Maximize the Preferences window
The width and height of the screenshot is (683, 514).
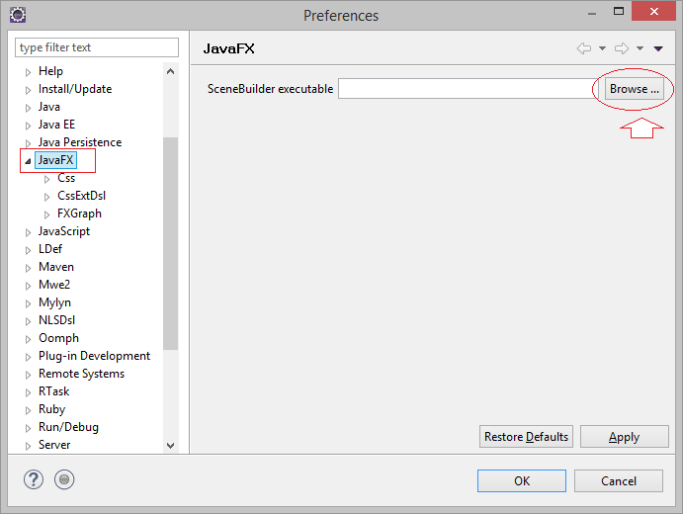619,11
